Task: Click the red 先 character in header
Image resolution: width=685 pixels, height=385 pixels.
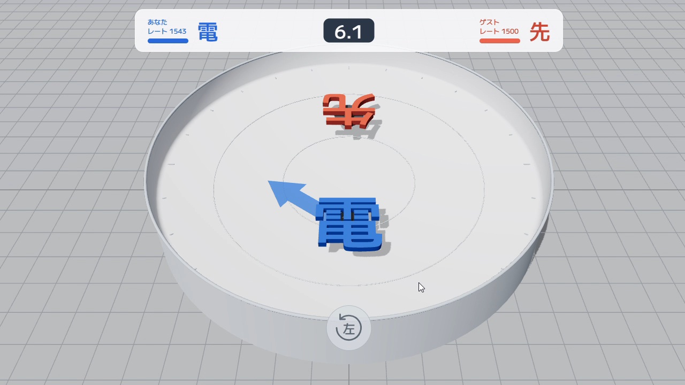Action: coord(539,32)
